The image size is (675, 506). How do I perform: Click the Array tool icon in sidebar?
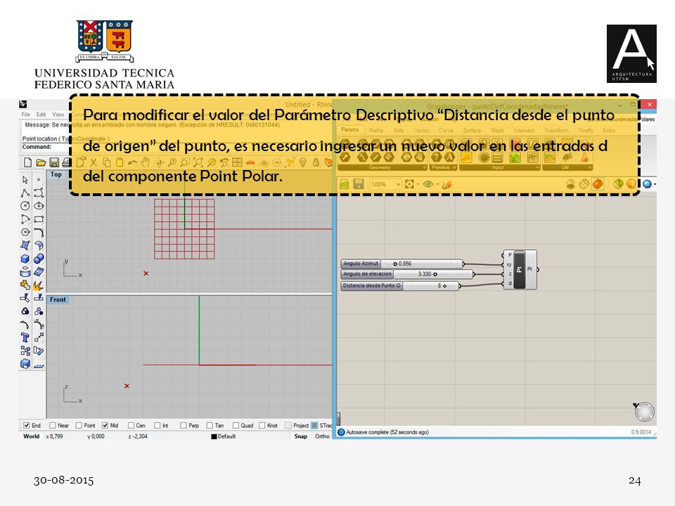tap(25, 351)
